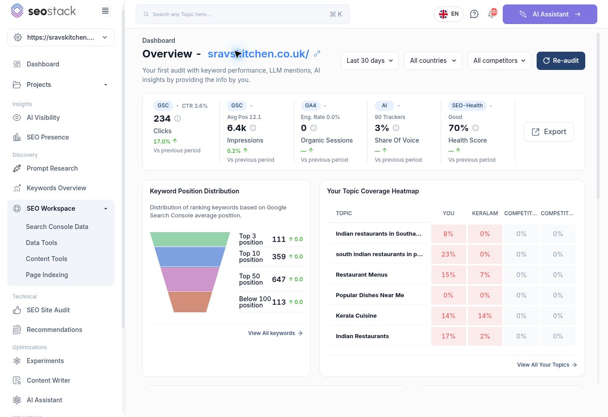Click the SEO-Health tag label

(x=467, y=106)
